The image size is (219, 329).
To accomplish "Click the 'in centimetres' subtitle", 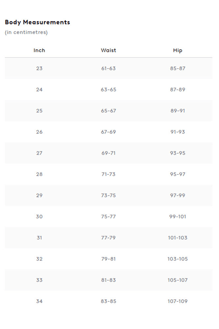I will pos(26,32).
